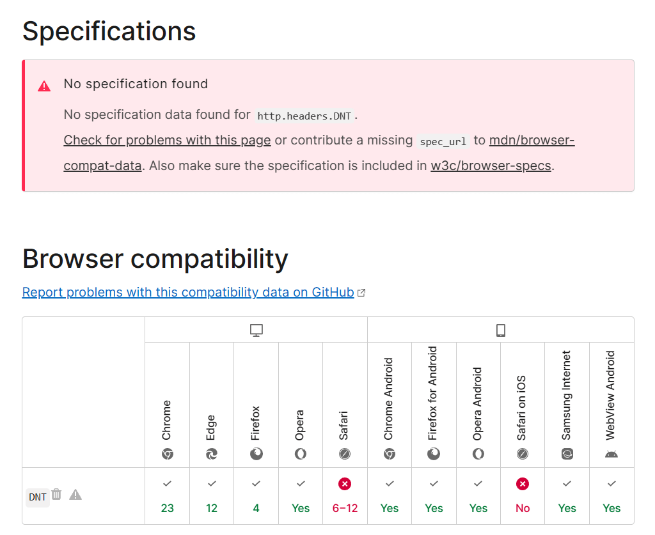Image resolution: width=655 pixels, height=535 pixels.
Task: Open the mdn/browser-compat-data link
Action: [319, 153]
